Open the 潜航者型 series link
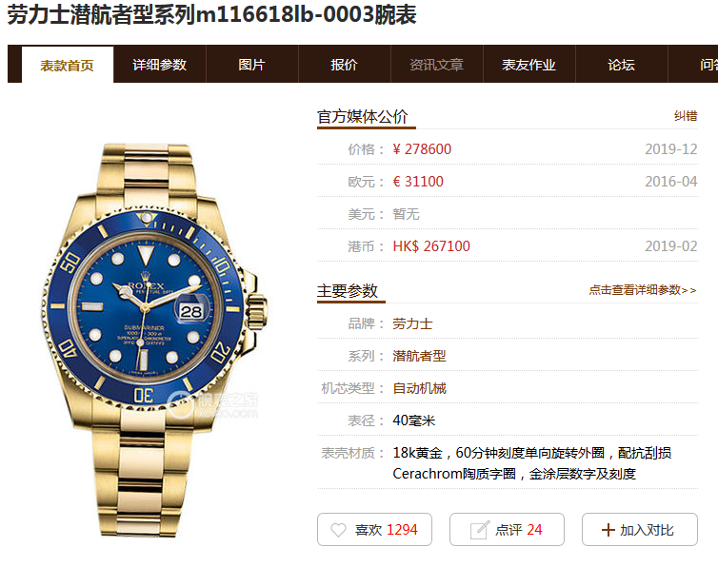The height and width of the screenshot is (567, 718). point(419,356)
